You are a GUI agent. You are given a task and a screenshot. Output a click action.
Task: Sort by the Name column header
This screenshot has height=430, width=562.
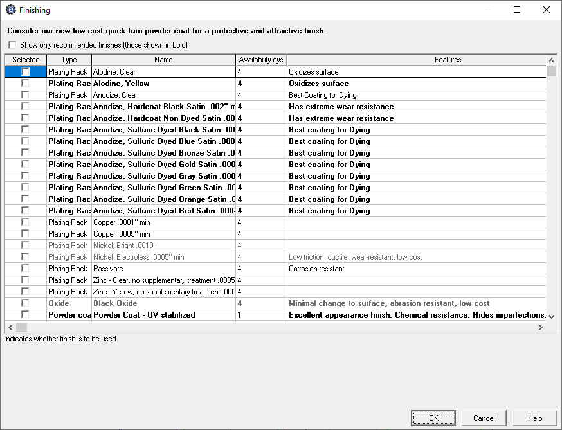pyautogui.click(x=163, y=60)
